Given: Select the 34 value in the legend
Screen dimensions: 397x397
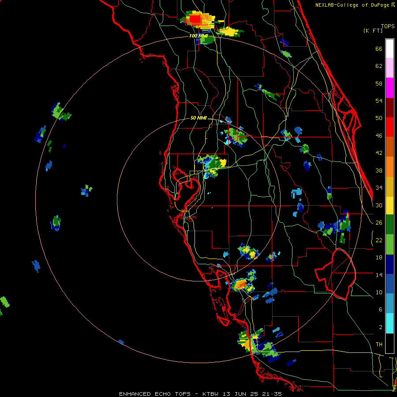Looking at the screenshot, I should [x=379, y=188].
